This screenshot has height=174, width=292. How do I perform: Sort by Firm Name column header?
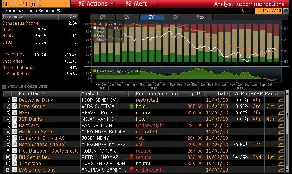point(49,94)
